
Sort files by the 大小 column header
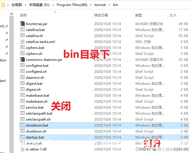coord(172,15)
